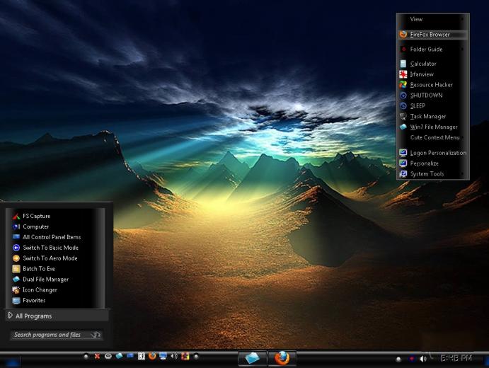Open Logon Personalization
The height and width of the screenshot is (368, 489).
click(433, 153)
